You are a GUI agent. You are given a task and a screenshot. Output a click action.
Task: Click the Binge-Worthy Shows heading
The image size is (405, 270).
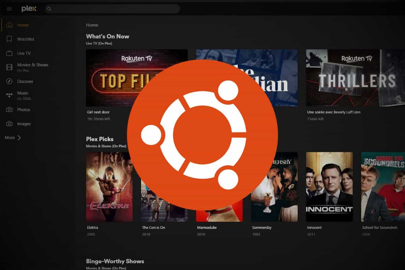click(x=115, y=261)
